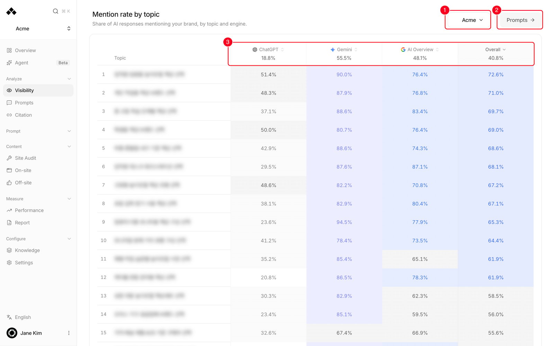Navigate to On-site content
Screen dimensions: 554x346
point(38,170)
